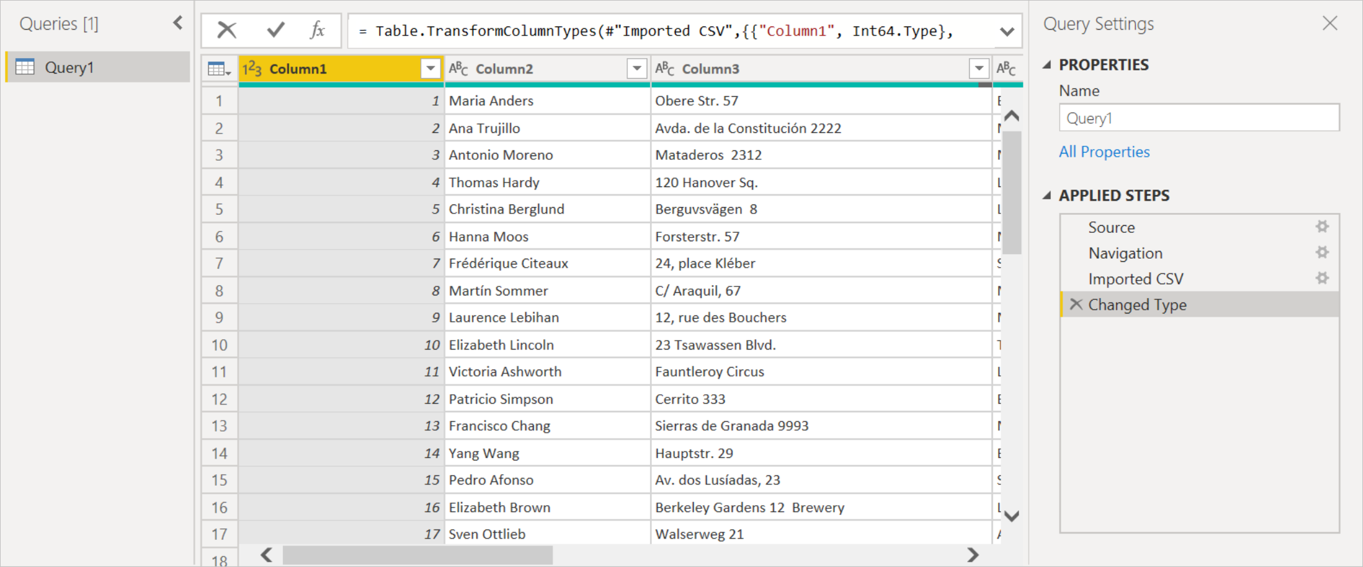Image resolution: width=1363 pixels, height=567 pixels.
Task: Select the Elizabeth Brown cell
Action: (548, 507)
